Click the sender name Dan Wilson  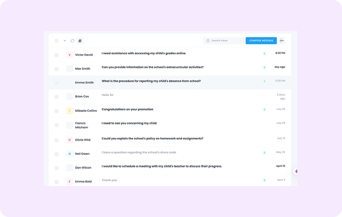pyautogui.click(x=83, y=168)
